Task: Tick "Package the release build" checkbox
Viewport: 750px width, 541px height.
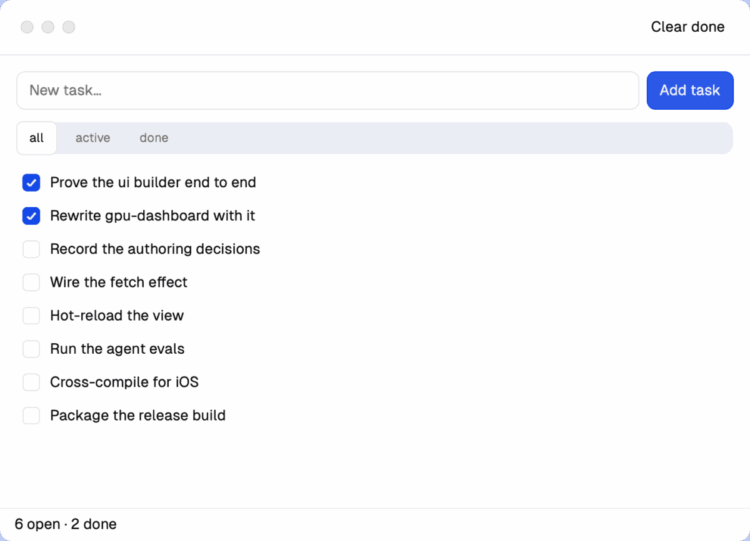Action: click(x=31, y=416)
